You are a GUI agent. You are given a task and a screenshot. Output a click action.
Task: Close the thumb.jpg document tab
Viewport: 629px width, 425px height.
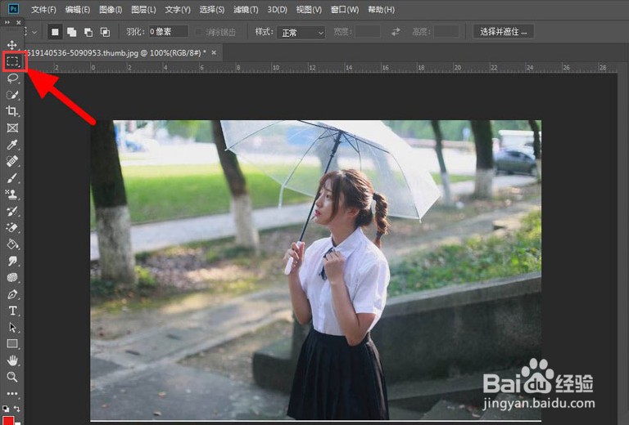(214, 52)
